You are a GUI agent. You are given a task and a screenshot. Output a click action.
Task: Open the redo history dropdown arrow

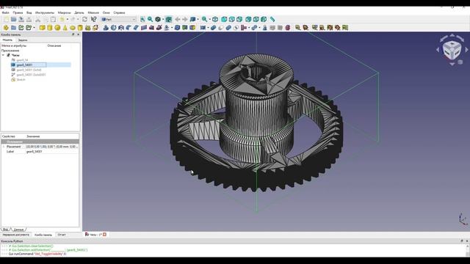(x=78, y=19)
